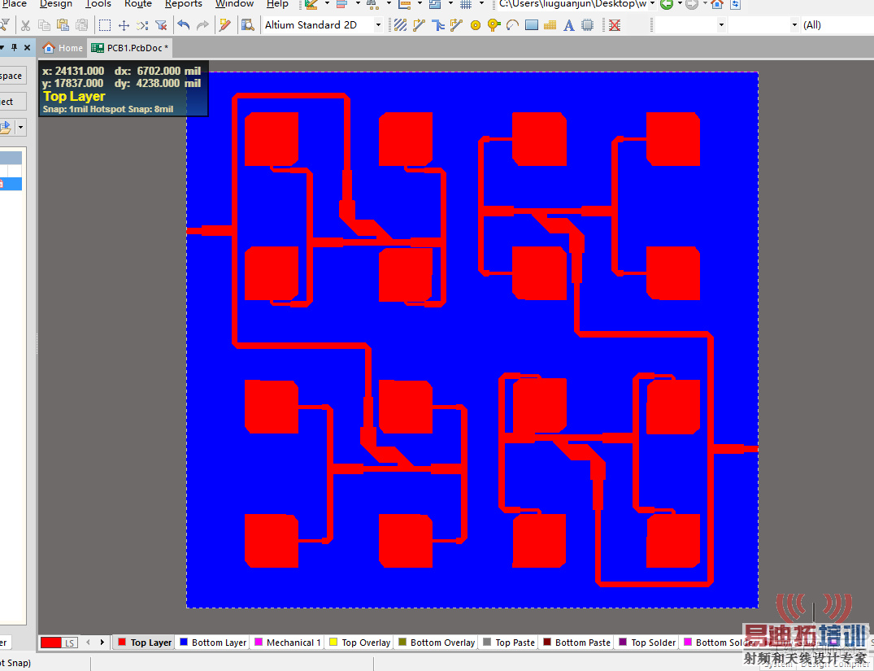Place a via with the via tool
The width and height of the screenshot is (874, 671).
coord(494,25)
